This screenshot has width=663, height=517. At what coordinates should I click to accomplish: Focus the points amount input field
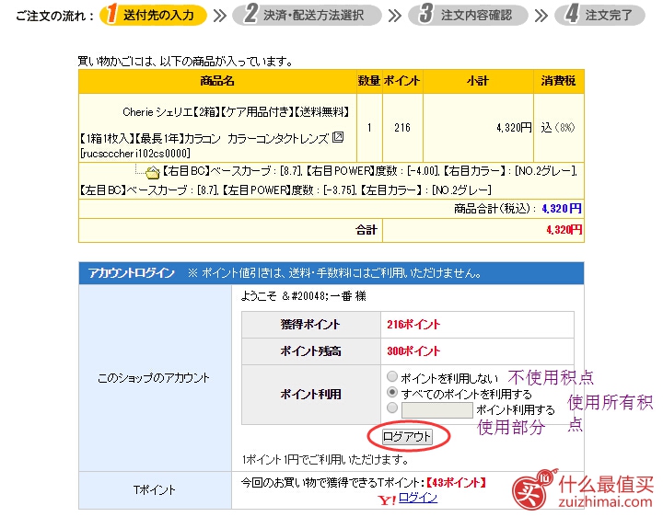[436, 409]
